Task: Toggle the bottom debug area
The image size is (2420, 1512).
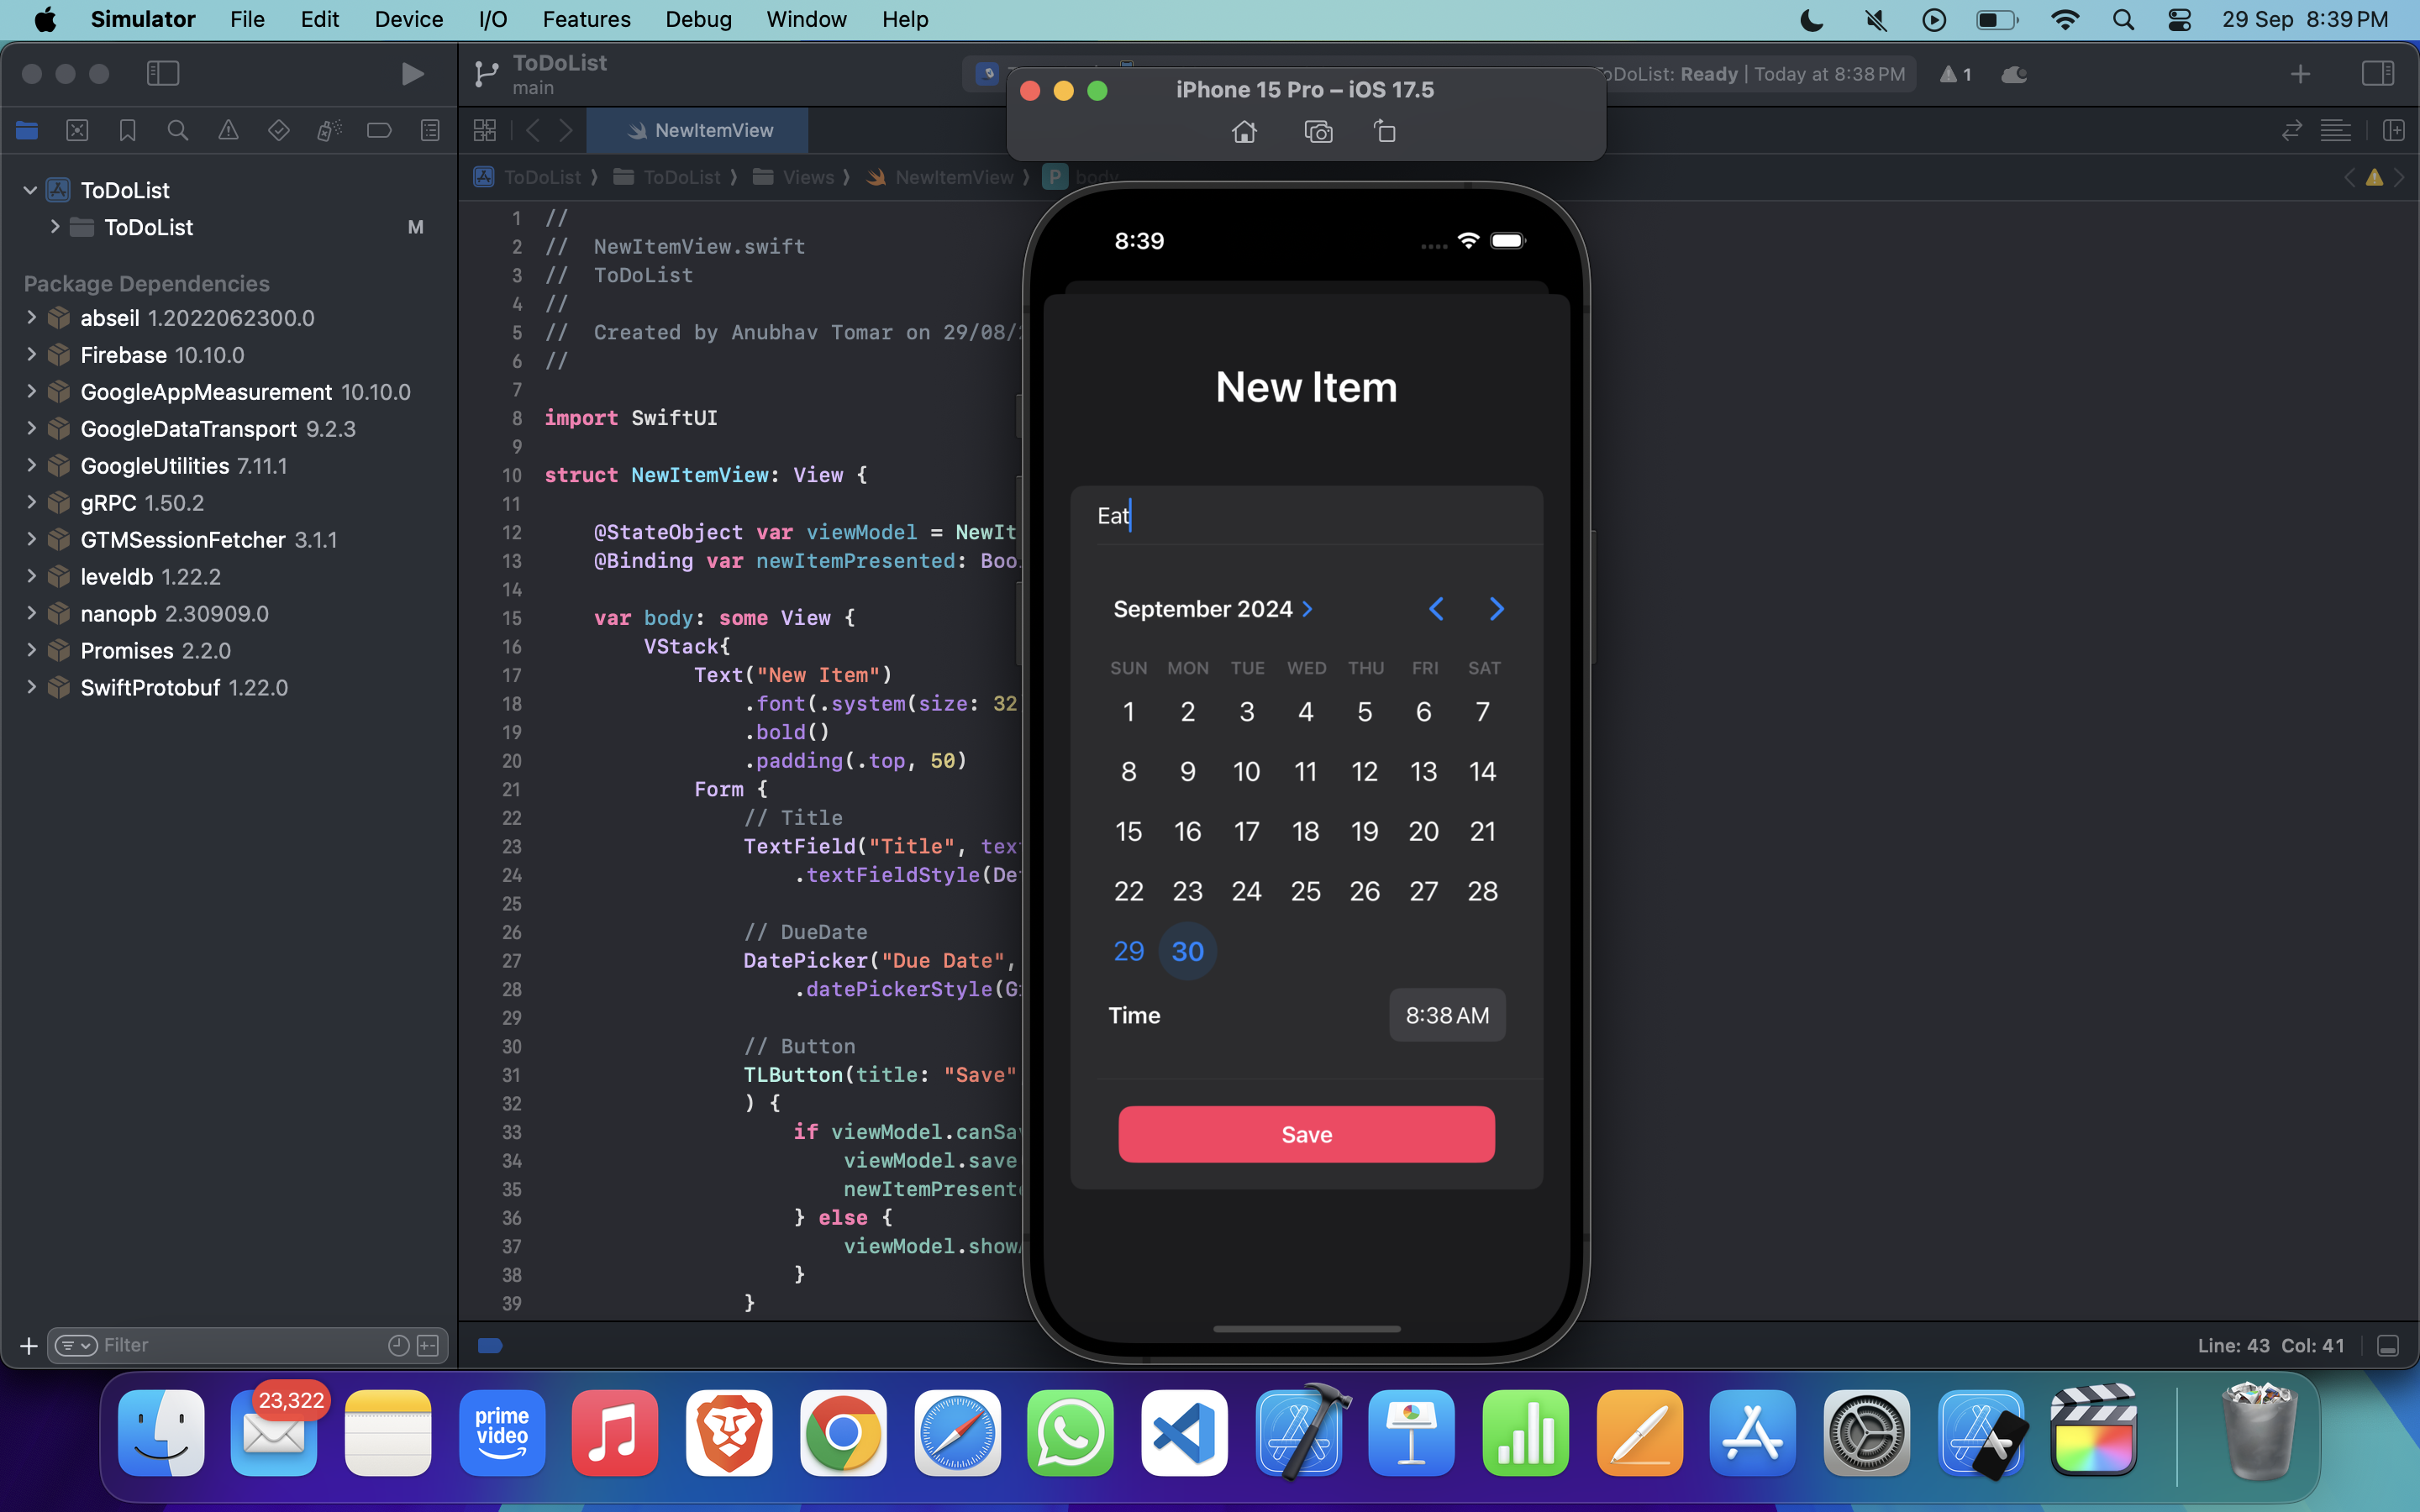Action: point(2387,1345)
